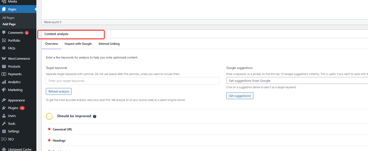Open the Settings menu item
The height and width of the screenshot is (151, 368).
[x=13, y=131]
